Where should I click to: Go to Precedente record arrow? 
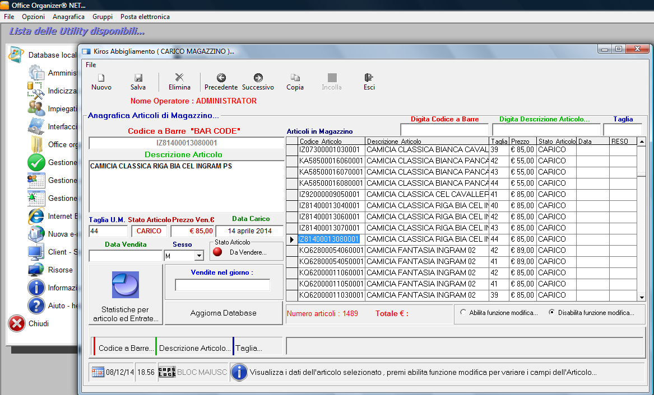(221, 77)
